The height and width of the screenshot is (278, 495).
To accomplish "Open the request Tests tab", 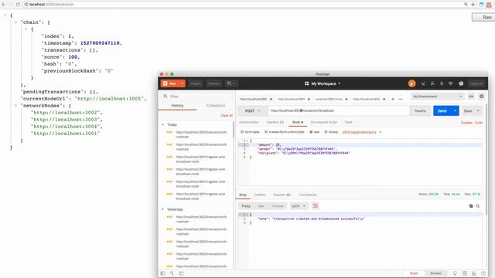I will point(348,122).
